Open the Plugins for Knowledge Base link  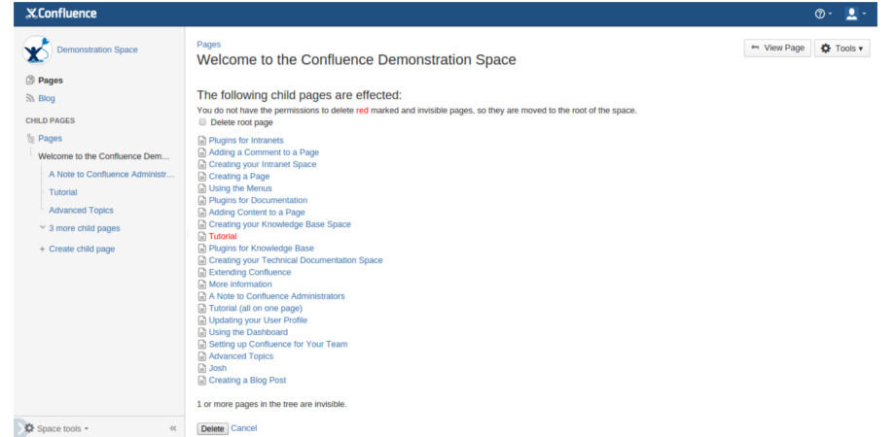(x=262, y=248)
